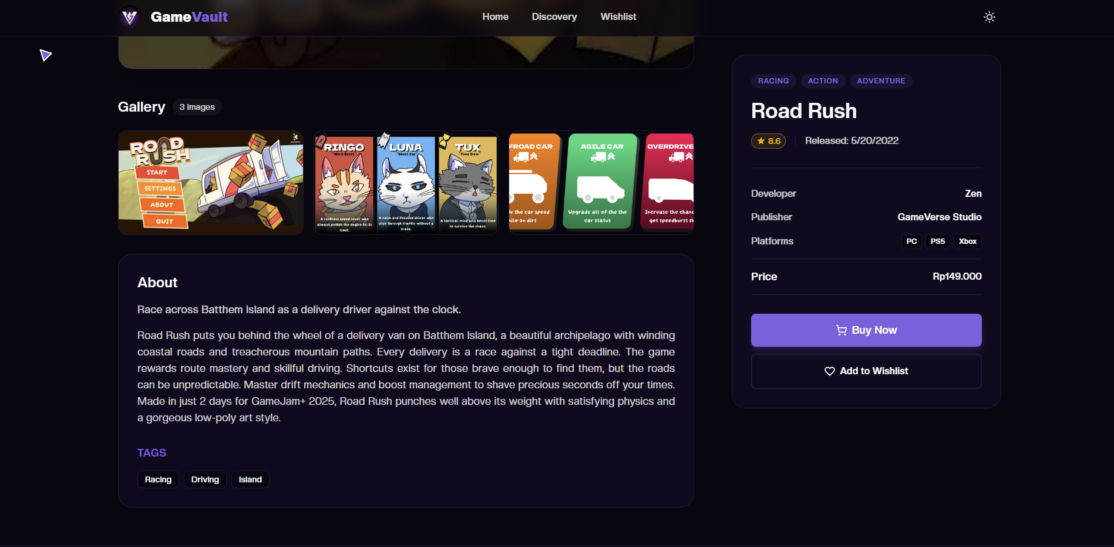
Task: Select the ACTION genre badge
Action: [x=823, y=81]
